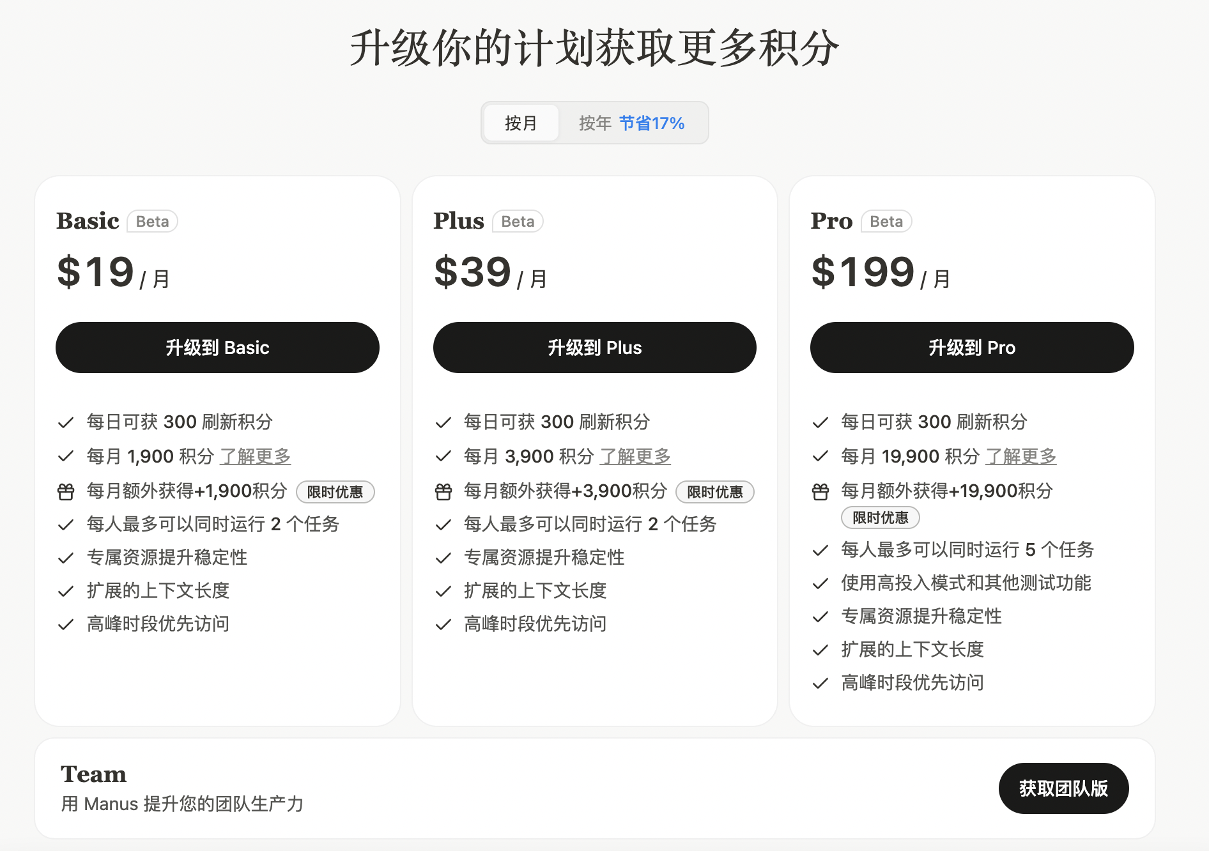Viewport: 1209px width, 851px height.
Task: Click the 限时优惠 badge in Basic plan
Action: click(335, 492)
